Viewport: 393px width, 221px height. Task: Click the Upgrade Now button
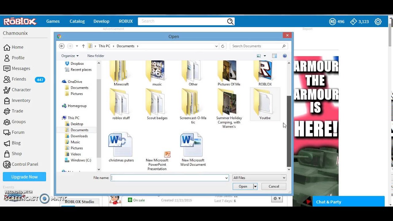pyautogui.click(x=25, y=177)
